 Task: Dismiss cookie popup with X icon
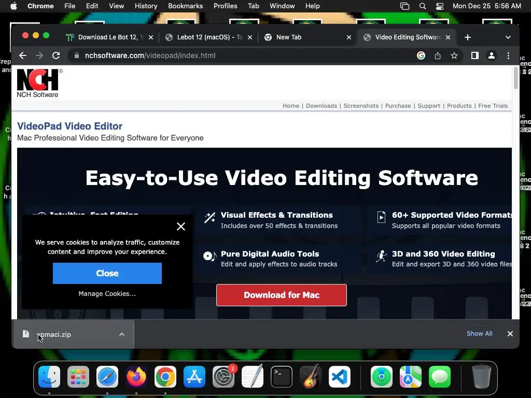181,226
